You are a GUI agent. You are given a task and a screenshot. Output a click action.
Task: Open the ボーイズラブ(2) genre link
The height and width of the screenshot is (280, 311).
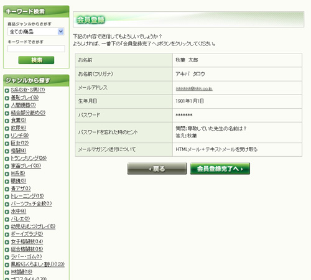tap(27, 234)
